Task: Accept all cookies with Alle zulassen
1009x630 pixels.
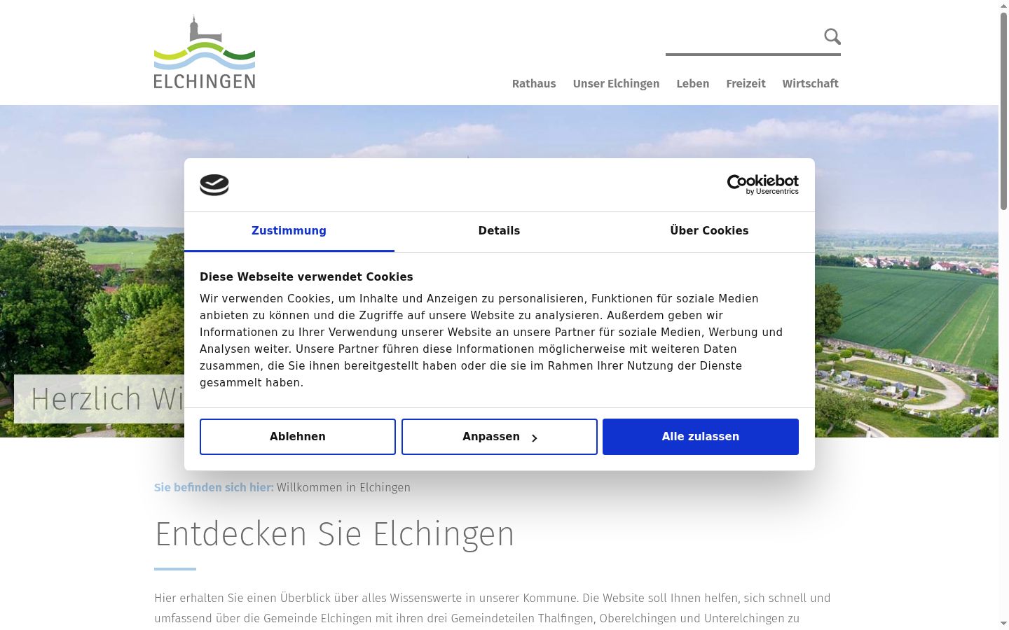Action: coord(701,437)
